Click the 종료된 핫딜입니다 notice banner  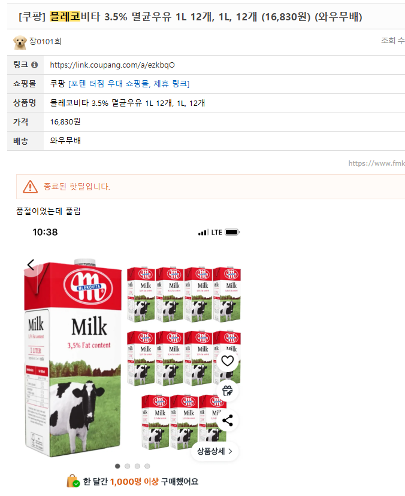click(210, 187)
